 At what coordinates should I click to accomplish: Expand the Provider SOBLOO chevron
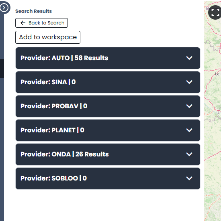(x=189, y=178)
